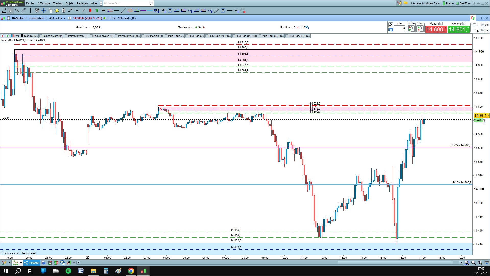The image size is (490, 276).
Task: Open the NASDAQ instrument dropdown
Action: point(19,18)
